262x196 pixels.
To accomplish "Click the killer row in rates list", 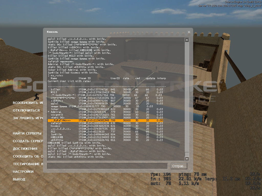I will coord(107,90).
